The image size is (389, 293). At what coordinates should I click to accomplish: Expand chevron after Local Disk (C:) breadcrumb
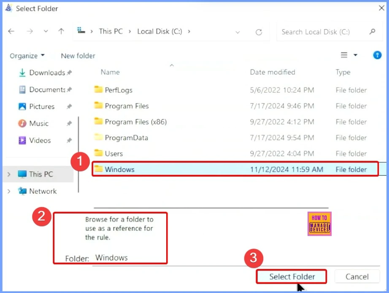pyautogui.click(x=189, y=32)
